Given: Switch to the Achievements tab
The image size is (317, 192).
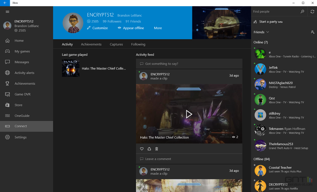Looking at the screenshot, I should pyautogui.click(x=91, y=44).
